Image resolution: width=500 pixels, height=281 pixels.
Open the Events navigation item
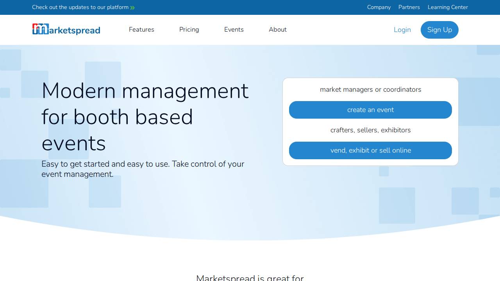234,30
